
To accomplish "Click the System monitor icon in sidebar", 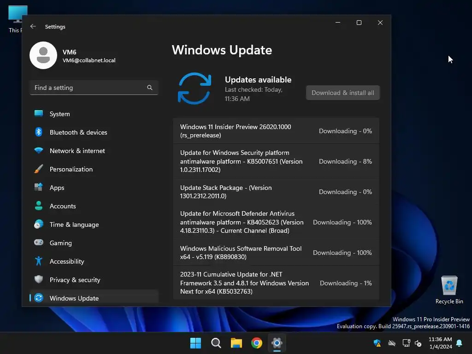I will coord(39,114).
